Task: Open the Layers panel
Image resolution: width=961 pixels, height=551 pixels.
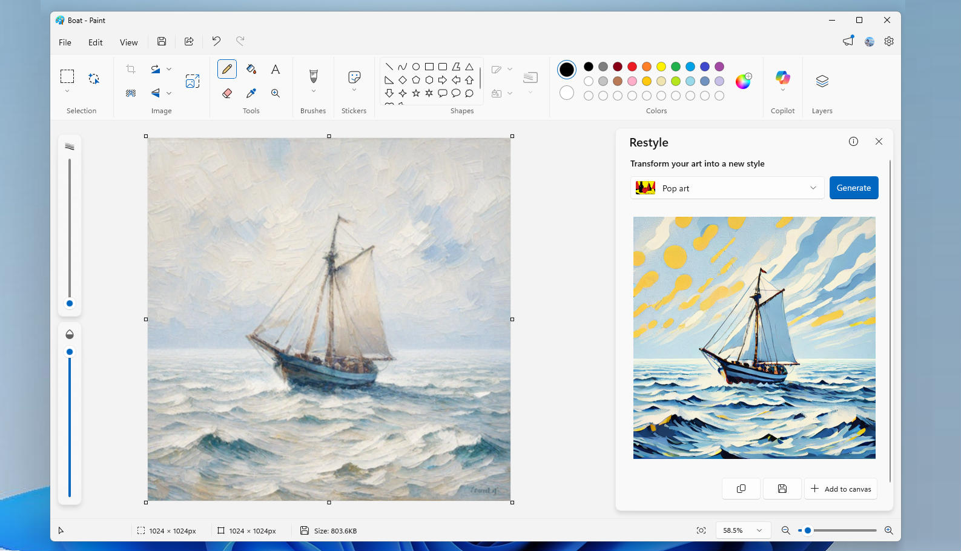Action: pyautogui.click(x=822, y=82)
